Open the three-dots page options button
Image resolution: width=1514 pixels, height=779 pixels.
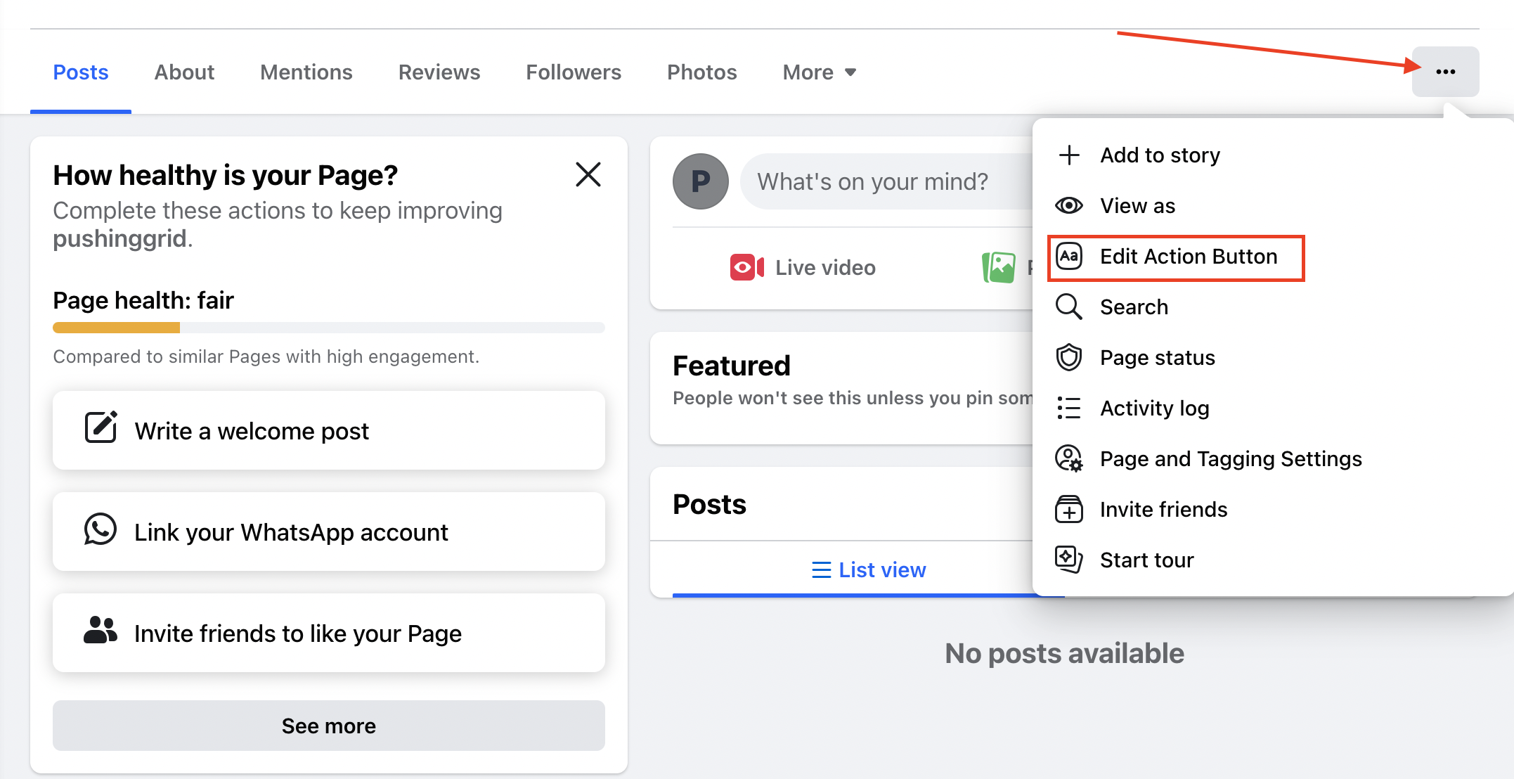1445,72
